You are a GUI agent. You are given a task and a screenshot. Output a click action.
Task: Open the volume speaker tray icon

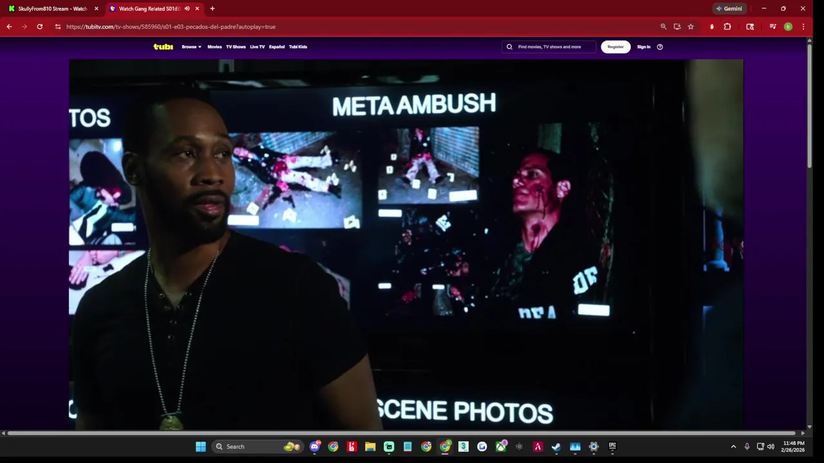(x=771, y=446)
